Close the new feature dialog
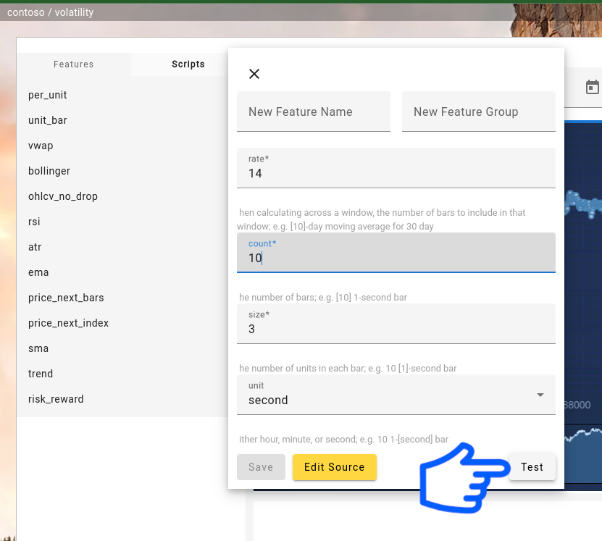This screenshot has height=541, width=602. pos(254,74)
